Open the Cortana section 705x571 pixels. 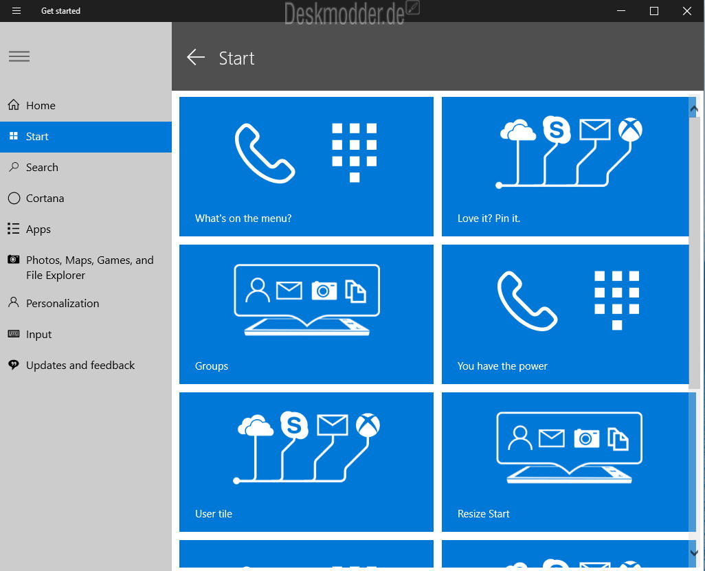pos(86,199)
